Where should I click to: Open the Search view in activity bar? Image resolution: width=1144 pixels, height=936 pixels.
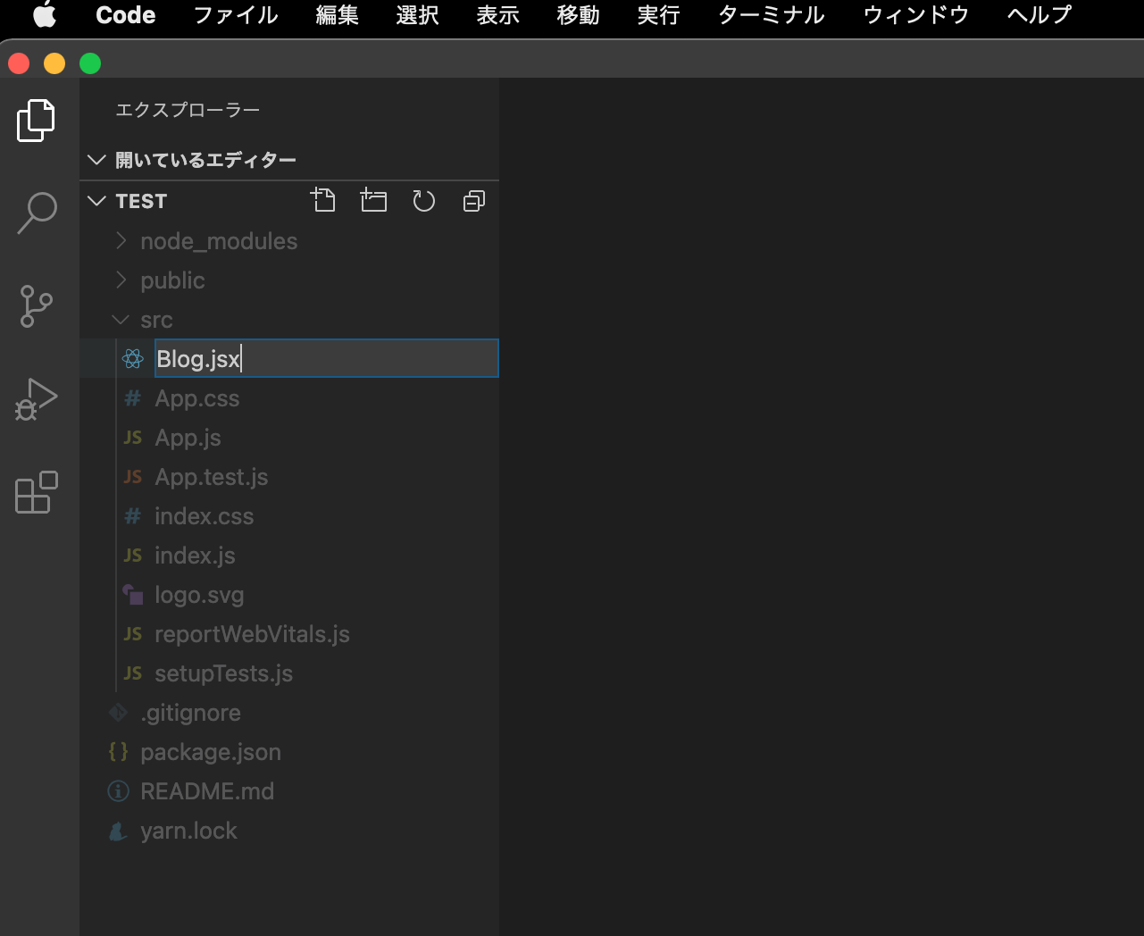pyautogui.click(x=37, y=213)
